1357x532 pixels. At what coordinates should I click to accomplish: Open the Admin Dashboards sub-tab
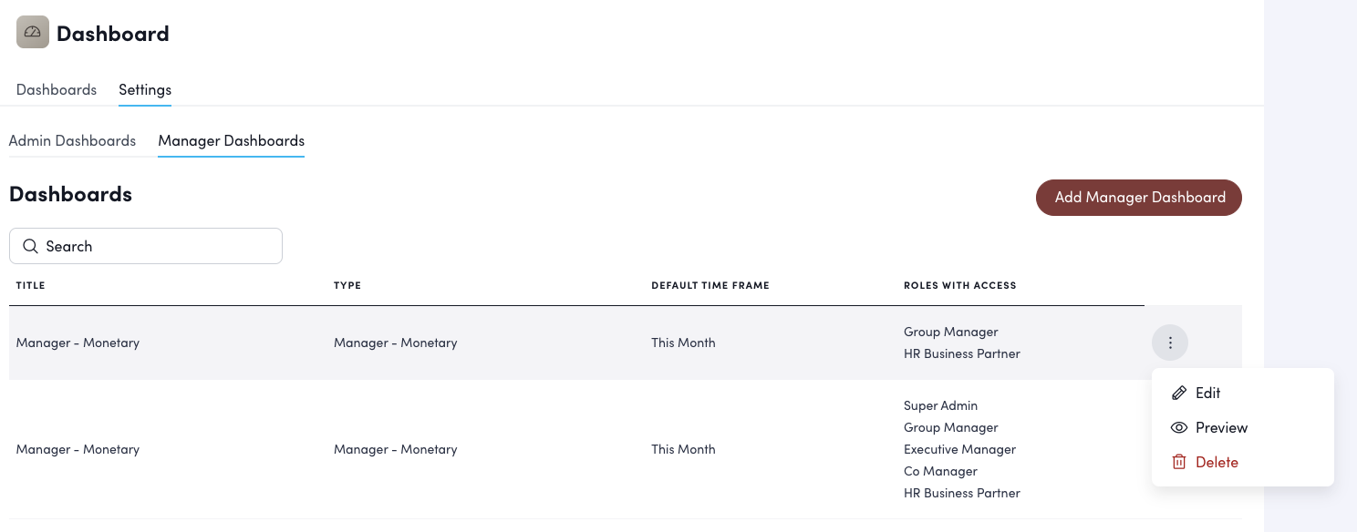72,140
